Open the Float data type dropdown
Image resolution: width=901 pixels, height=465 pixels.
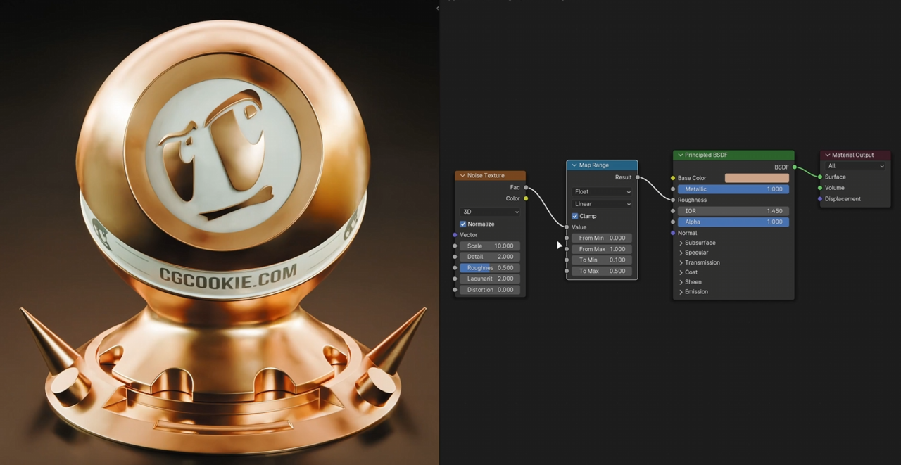point(603,191)
